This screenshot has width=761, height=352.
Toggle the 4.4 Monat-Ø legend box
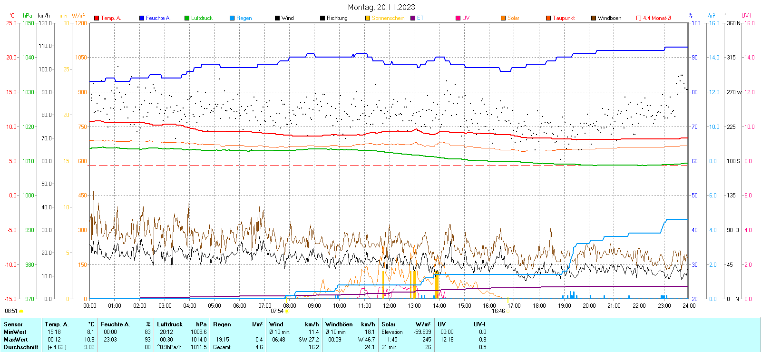[639, 18]
